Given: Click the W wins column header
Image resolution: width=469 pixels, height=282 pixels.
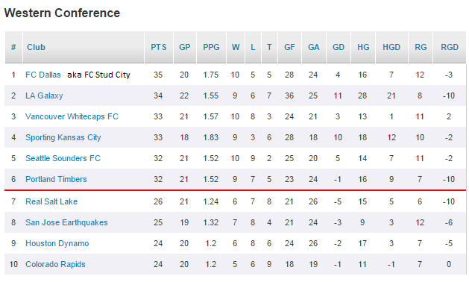Looking at the screenshot, I should [x=236, y=47].
